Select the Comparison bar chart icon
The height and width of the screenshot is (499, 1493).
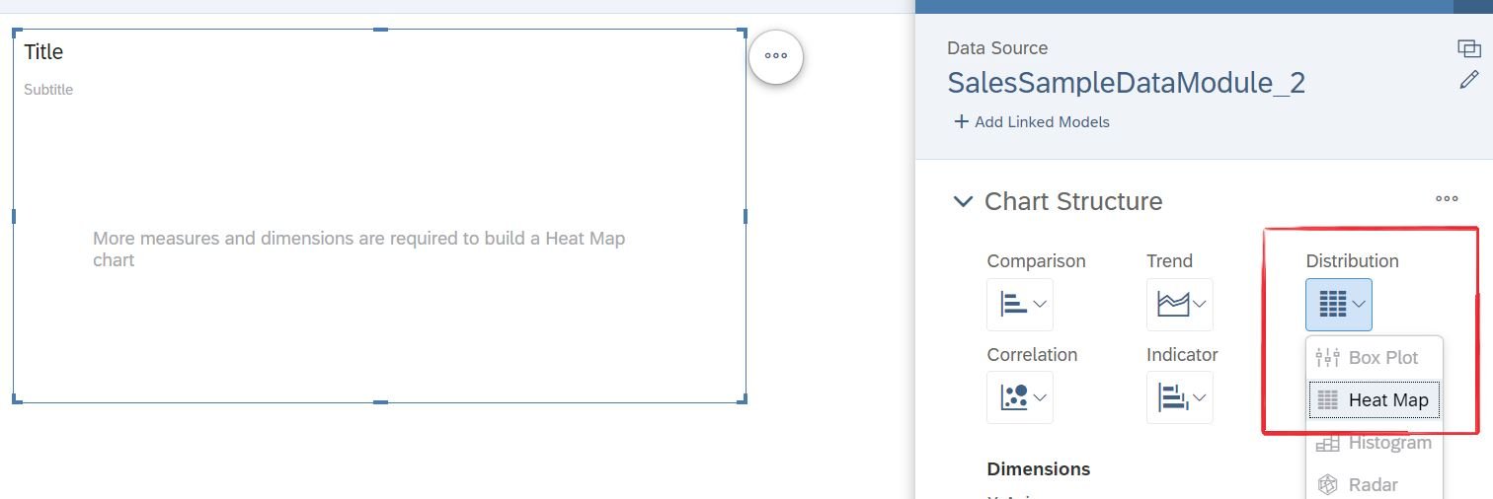(1014, 304)
